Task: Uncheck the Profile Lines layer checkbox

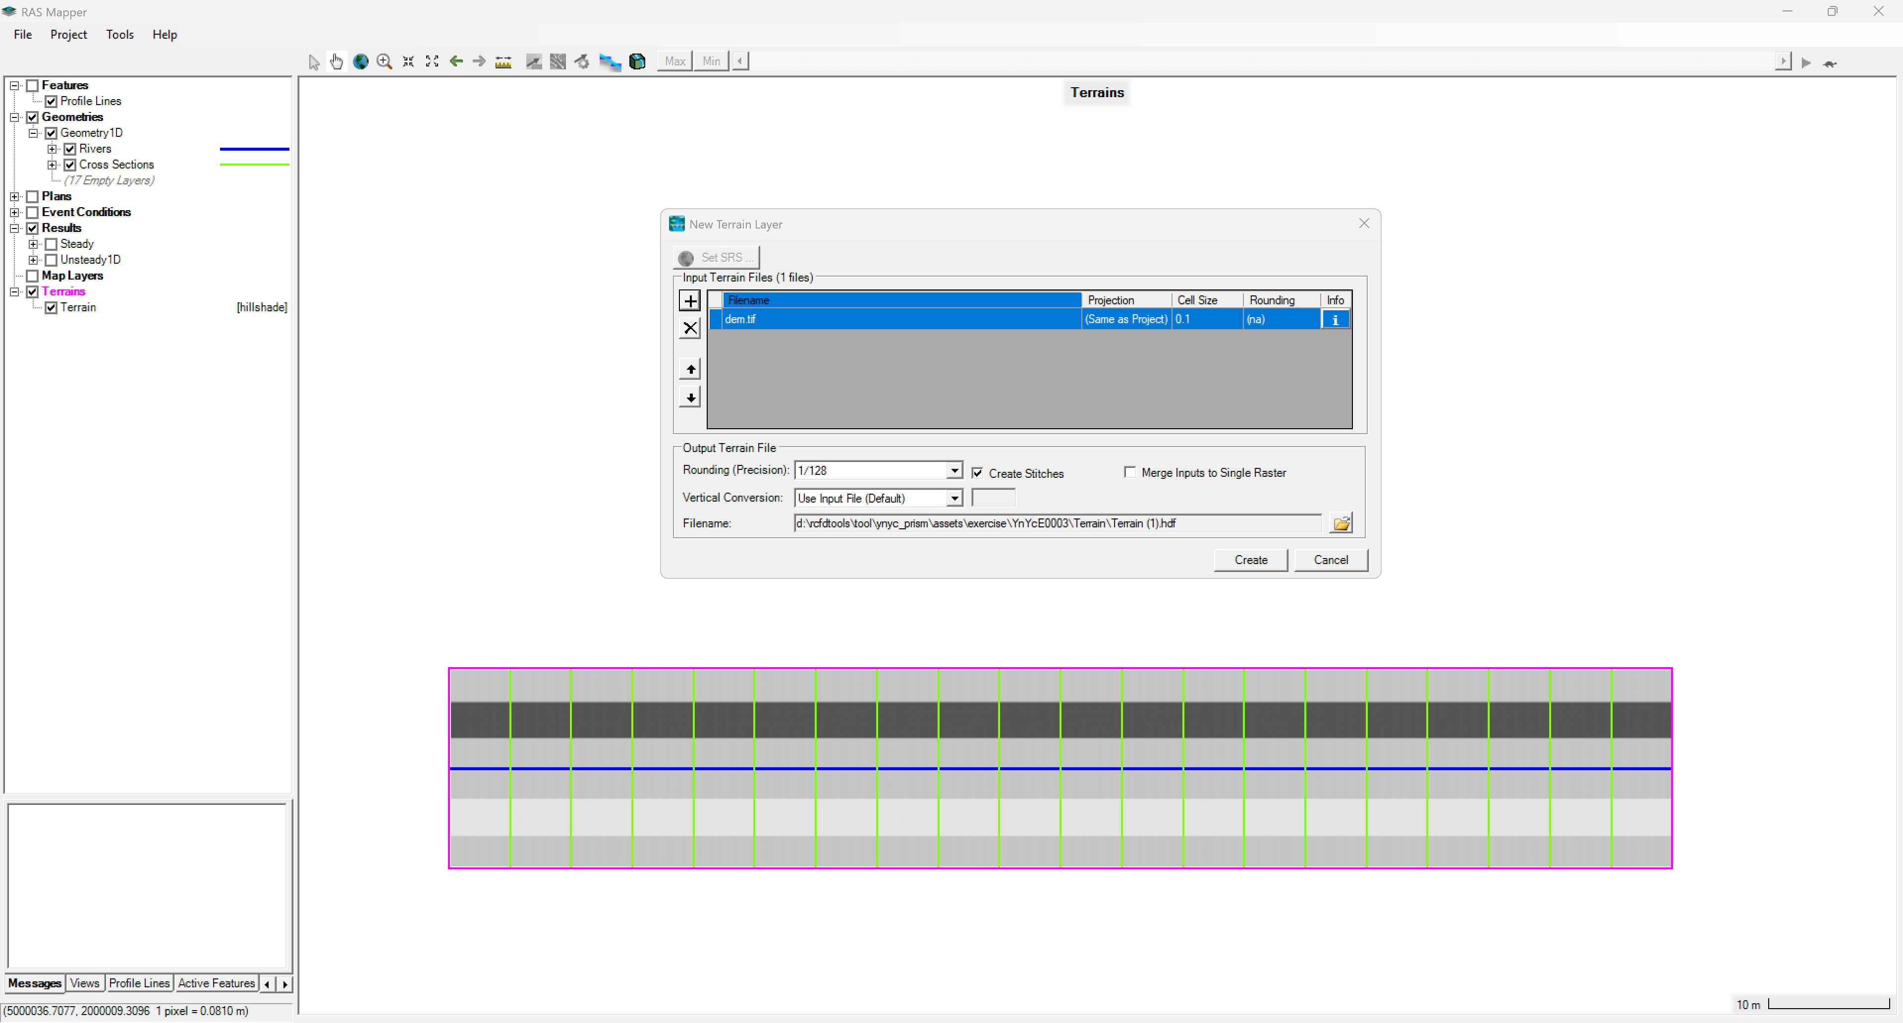Action: click(51, 101)
